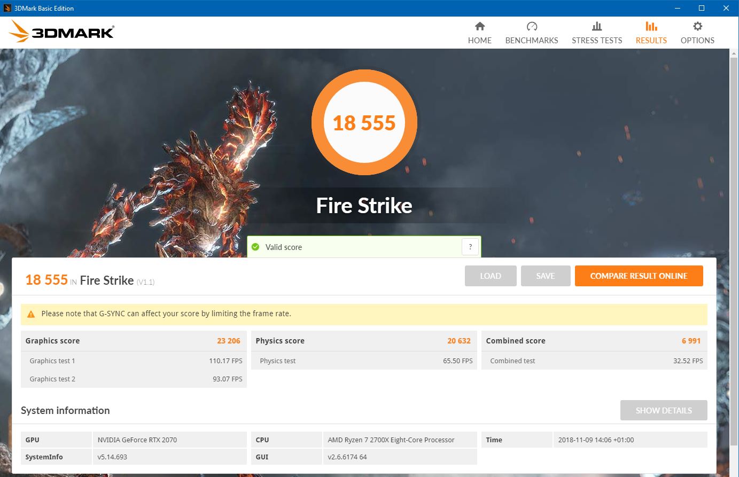Click AMD Ryzen 7 2700X CPU value

tap(391, 440)
